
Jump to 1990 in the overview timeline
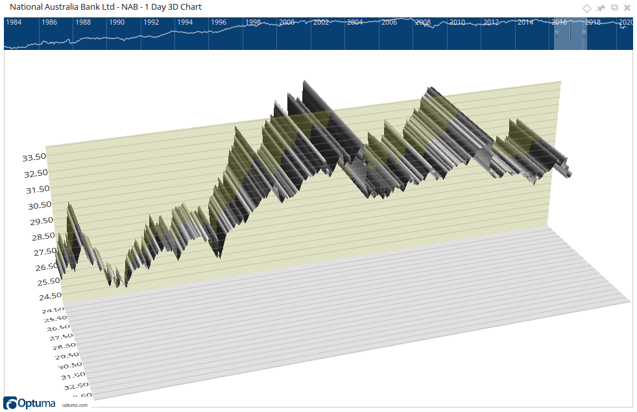(117, 22)
